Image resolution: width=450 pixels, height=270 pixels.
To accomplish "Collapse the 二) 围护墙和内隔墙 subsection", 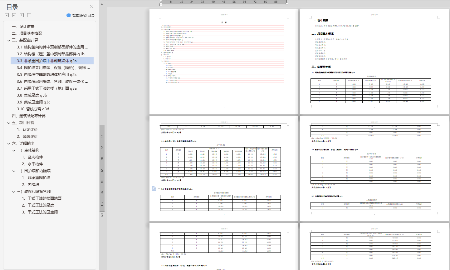I will coord(14,171).
